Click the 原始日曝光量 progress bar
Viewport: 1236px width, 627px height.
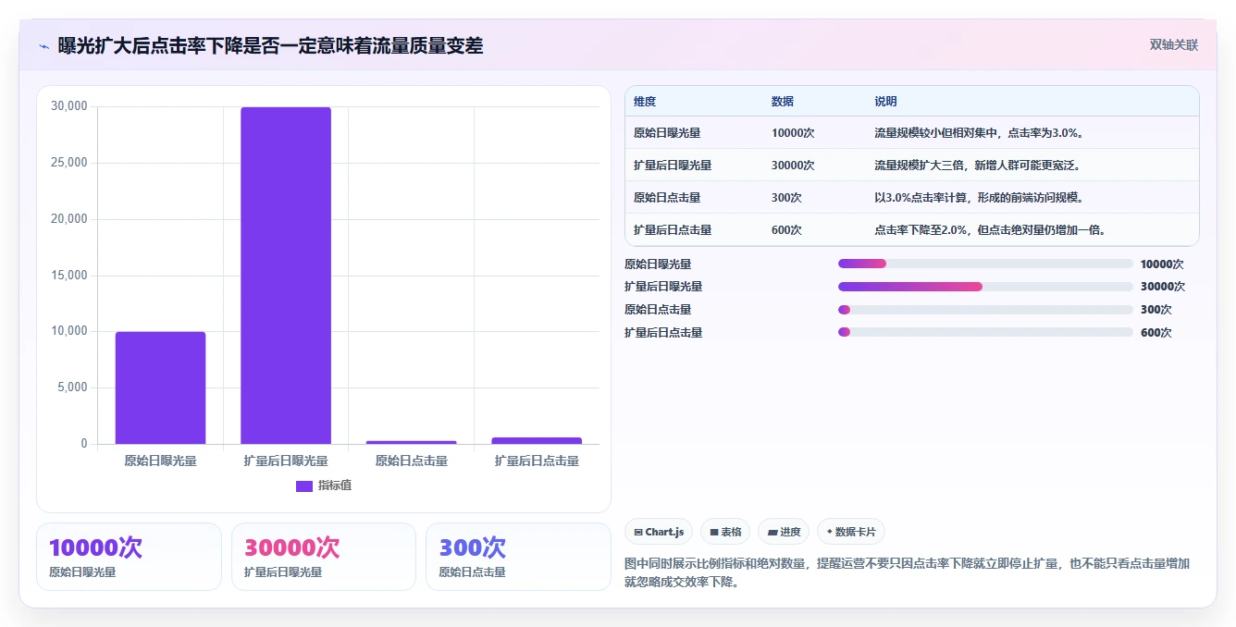[x=985, y=264]
